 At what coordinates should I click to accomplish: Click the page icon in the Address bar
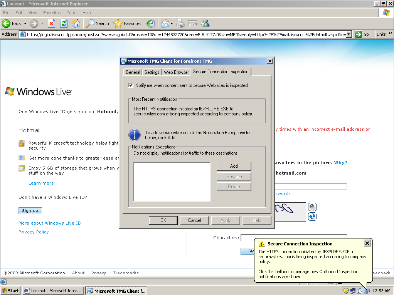coord(22,34)
